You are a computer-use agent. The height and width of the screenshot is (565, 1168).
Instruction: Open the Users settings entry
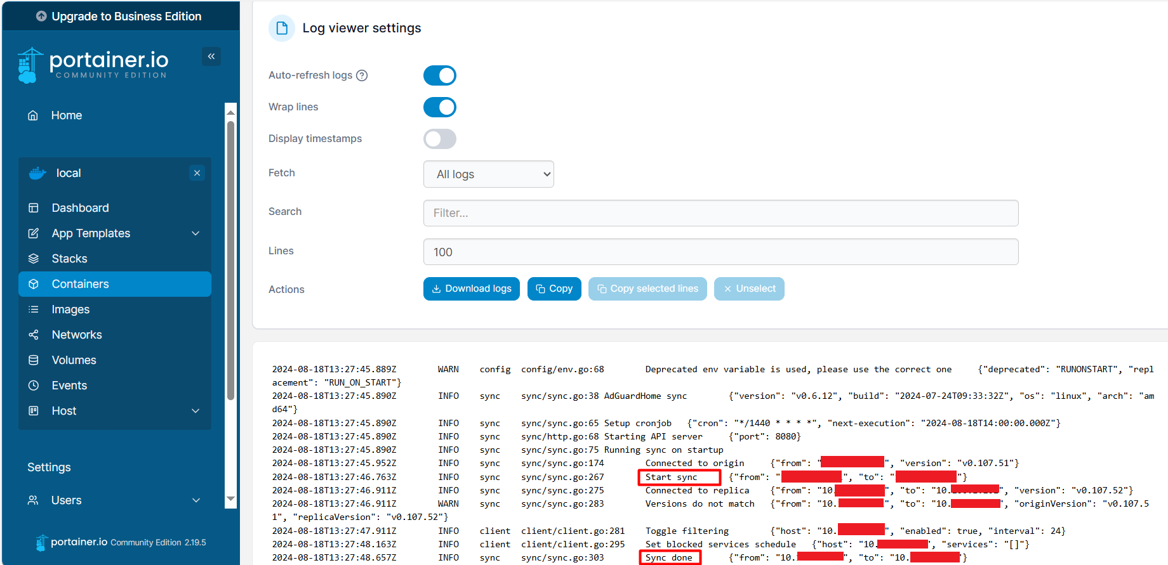(x=67, y=500)
